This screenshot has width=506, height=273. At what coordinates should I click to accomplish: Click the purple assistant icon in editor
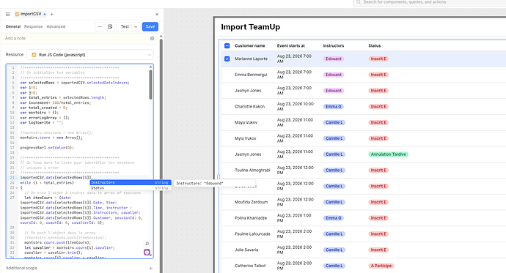(x=147, y=253)
